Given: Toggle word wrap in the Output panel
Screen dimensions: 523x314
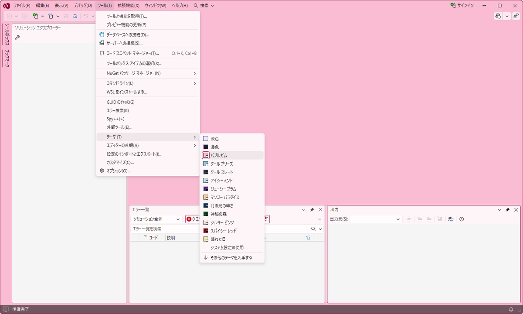Looking at the screenshot, I should point(451,219).
